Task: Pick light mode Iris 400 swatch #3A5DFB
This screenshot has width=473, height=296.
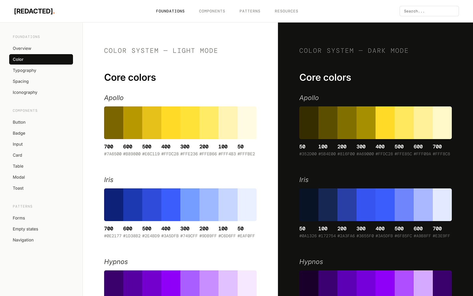Action: 171,205
